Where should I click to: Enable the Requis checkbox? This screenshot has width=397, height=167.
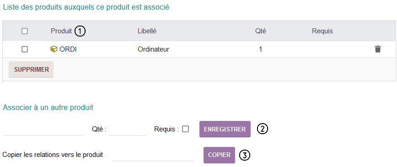(186, 129)
